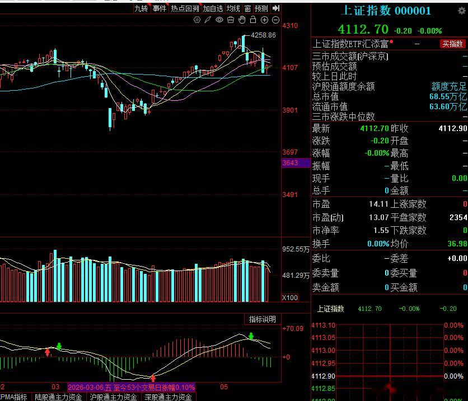The width and height of the screenshot is (468, 401).
Task: Click the 九转 toolbar button
Action: [x=141, y=8]
